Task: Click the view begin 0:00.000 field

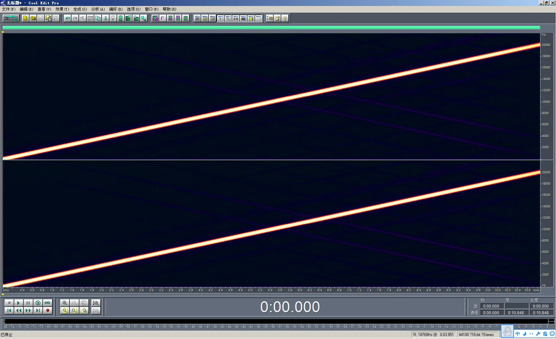Action: click(492, 313)
